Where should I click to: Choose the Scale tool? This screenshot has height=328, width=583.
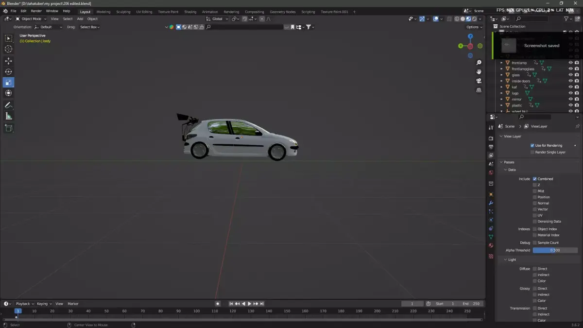click(x=8, y=82)
